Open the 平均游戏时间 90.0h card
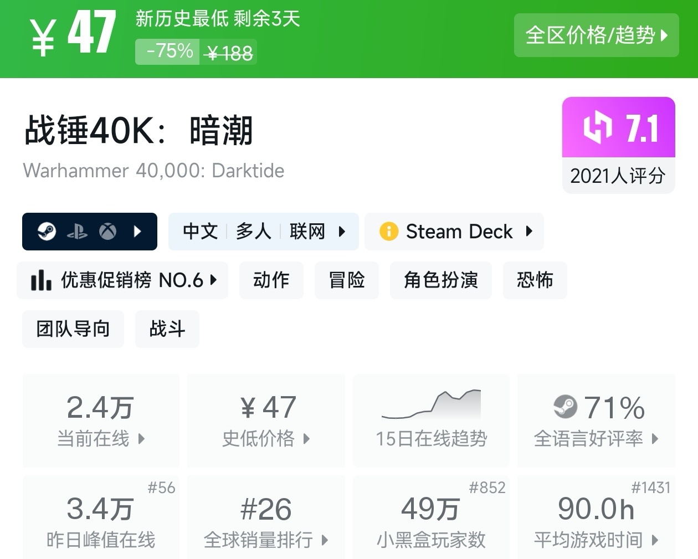 pyautogui.click(x=596, y=517)
